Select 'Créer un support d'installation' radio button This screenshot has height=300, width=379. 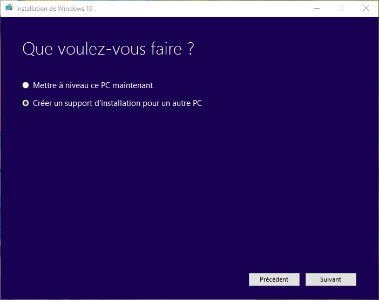tap(25, 103)
